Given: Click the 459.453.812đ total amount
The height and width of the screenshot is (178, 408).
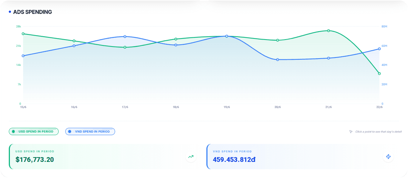Looking at the screenshot, I should (234, 159).
